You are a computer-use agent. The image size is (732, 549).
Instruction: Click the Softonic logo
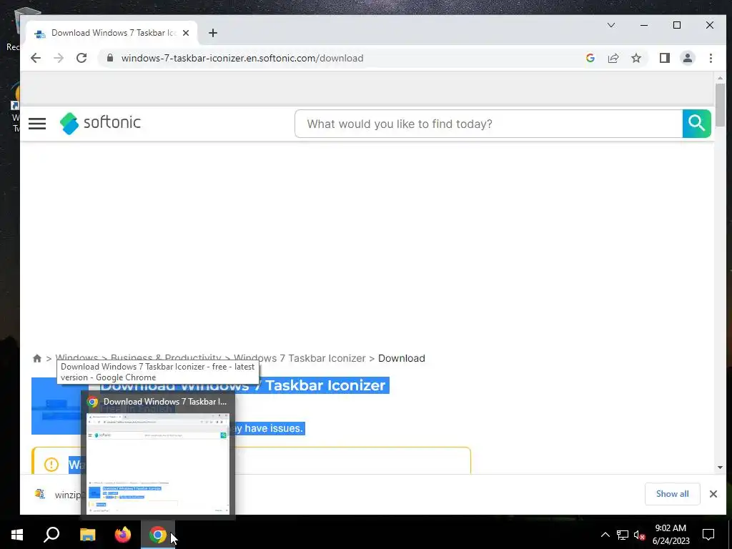(x=100, y=123)
